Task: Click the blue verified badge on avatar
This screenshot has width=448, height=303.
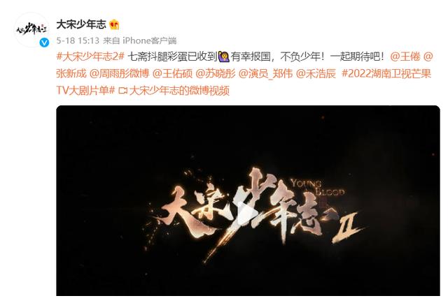Action: 44,43
